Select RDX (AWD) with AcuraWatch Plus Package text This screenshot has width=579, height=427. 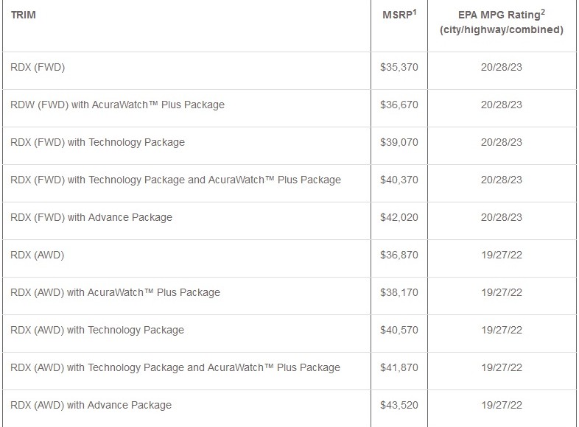(x=116, y=292)
